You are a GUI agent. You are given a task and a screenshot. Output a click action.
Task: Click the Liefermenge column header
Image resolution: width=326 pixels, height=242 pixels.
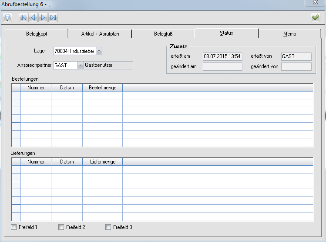pos(102,162)
